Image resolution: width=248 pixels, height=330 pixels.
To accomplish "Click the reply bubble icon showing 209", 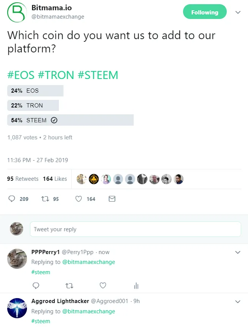I will [x=12, y=199].
